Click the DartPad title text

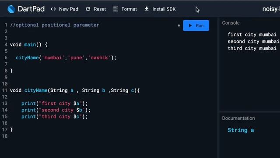pyautogui.click(x=31, y=9)
